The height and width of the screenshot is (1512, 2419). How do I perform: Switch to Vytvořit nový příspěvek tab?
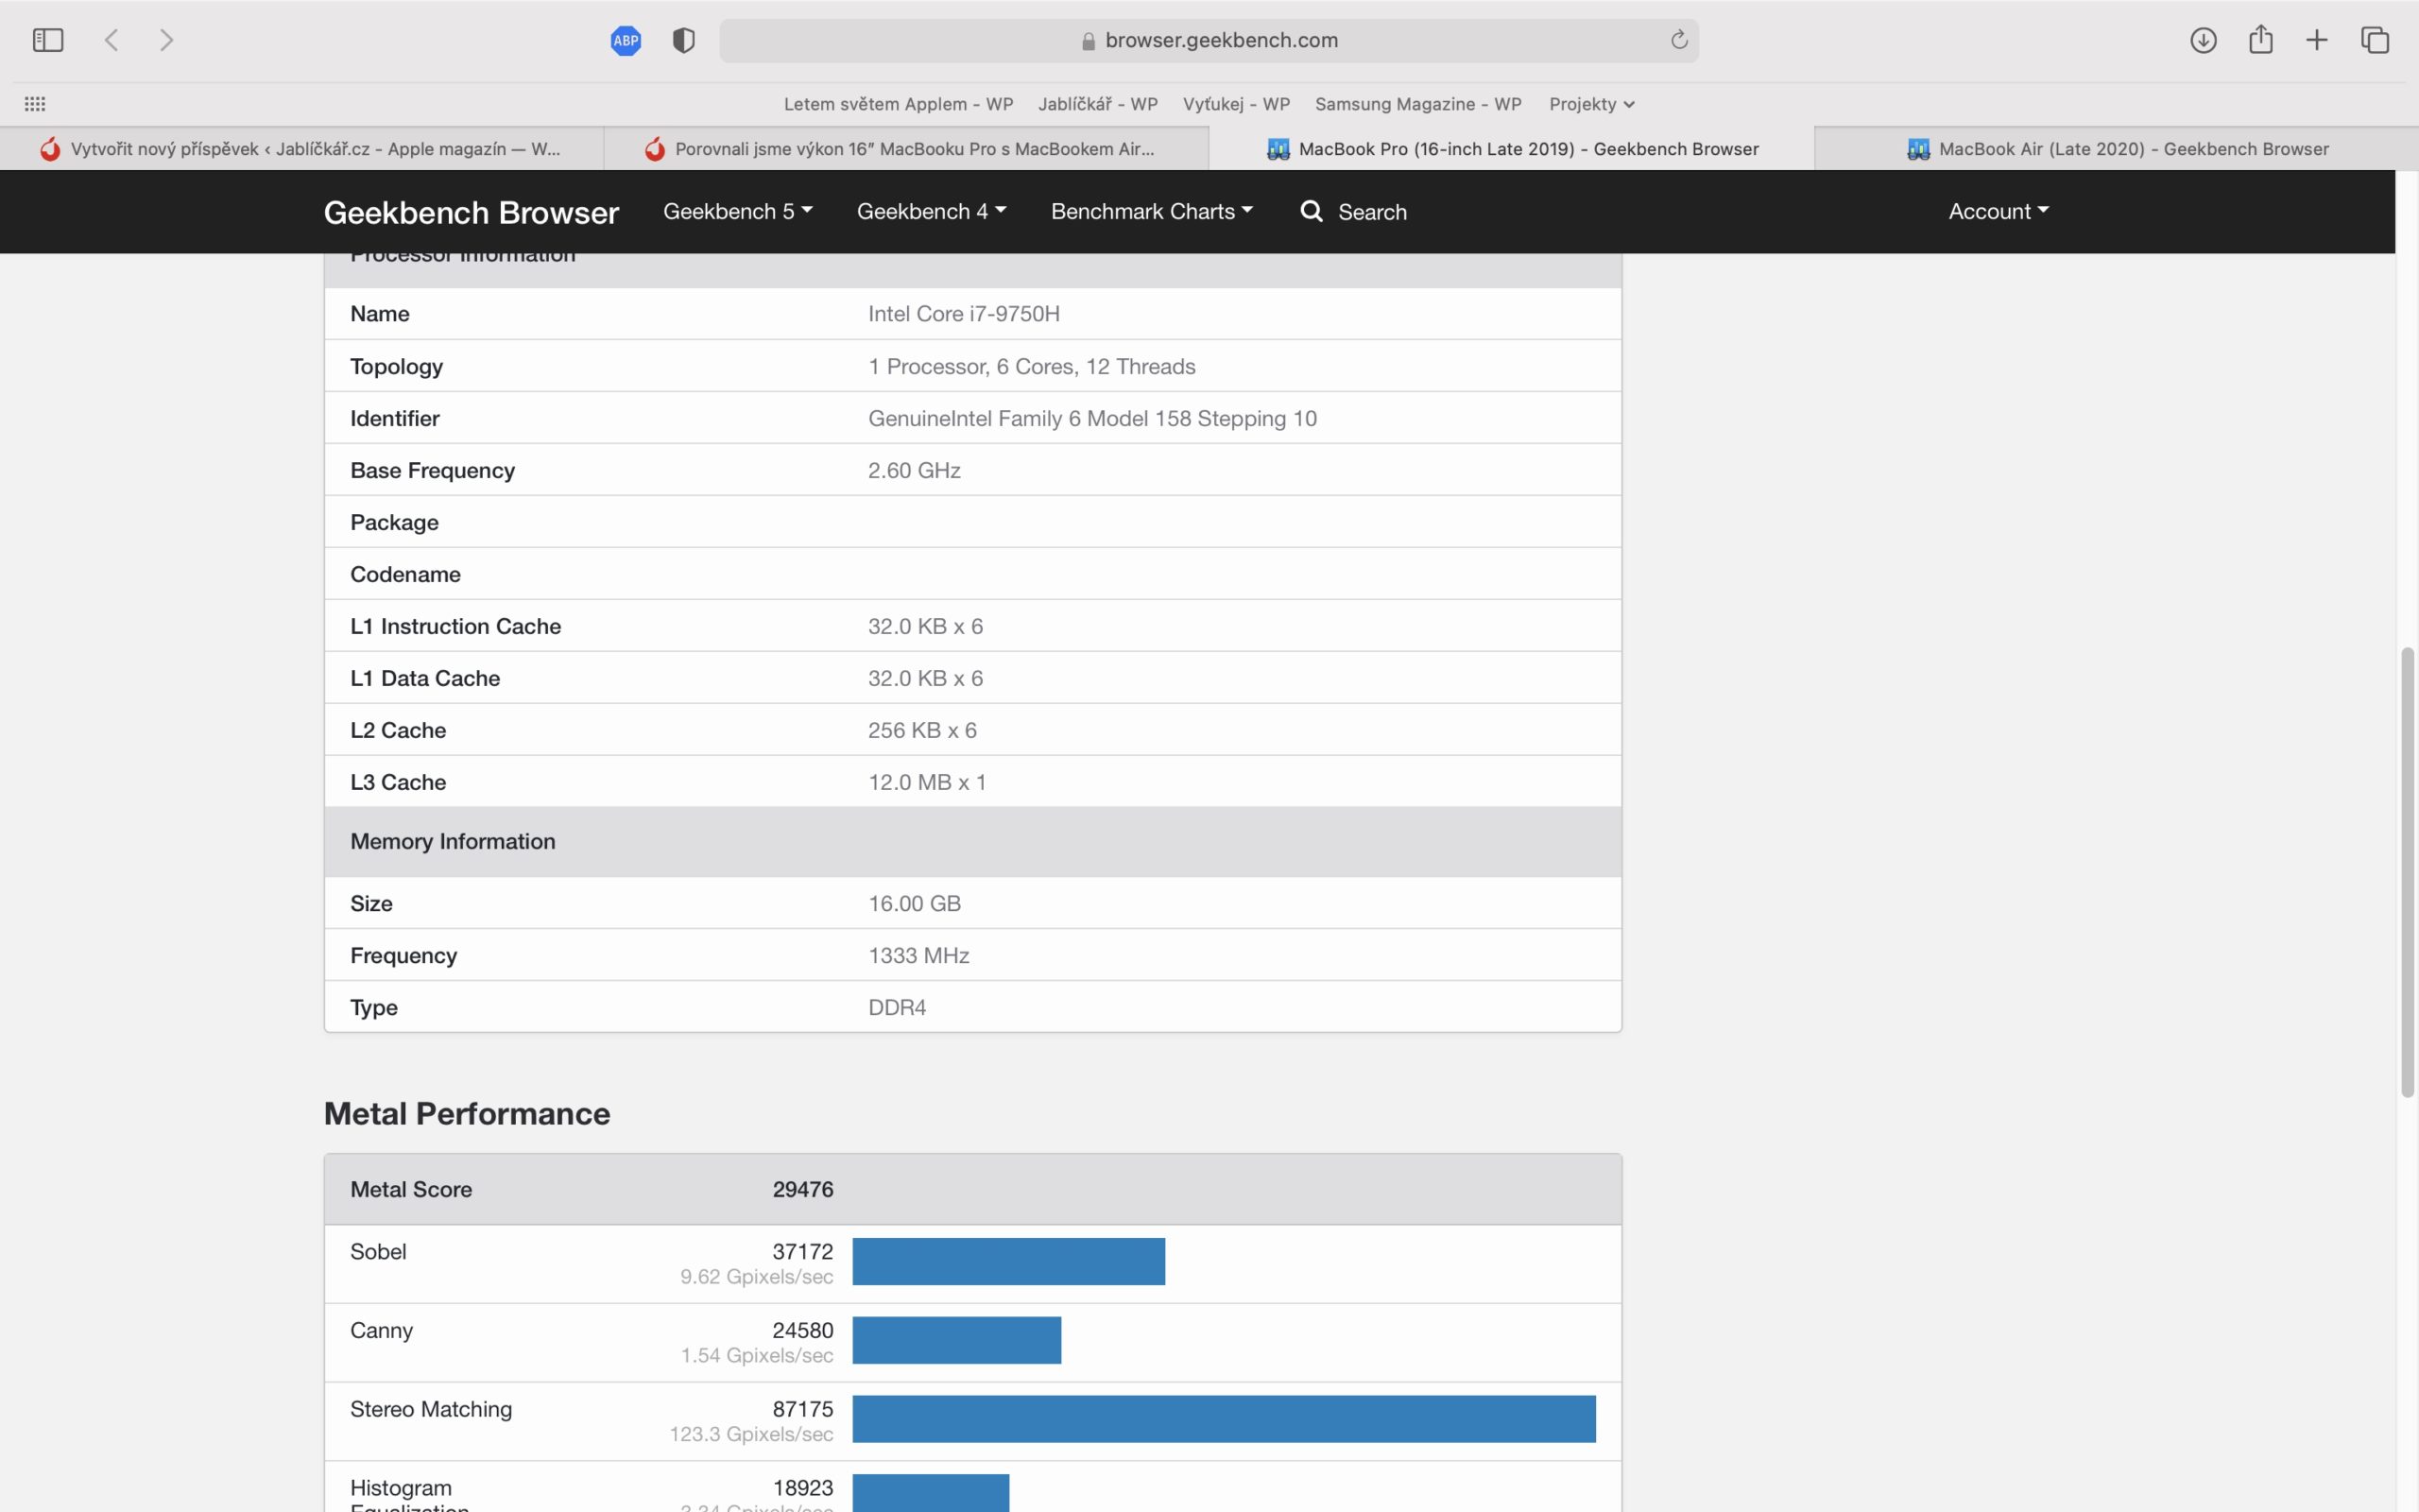301,149
